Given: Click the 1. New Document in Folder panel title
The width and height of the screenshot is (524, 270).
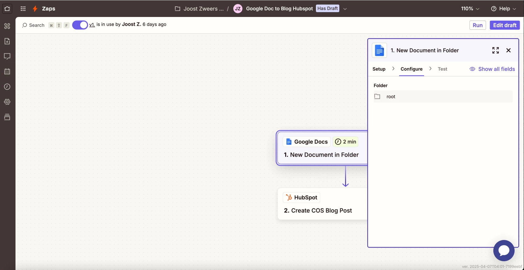Looking at the screenshot, I should (x=425, y=50).
